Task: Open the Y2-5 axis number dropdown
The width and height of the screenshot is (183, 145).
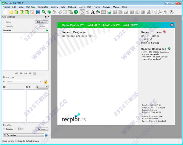Action: click(x=42, y=87)
